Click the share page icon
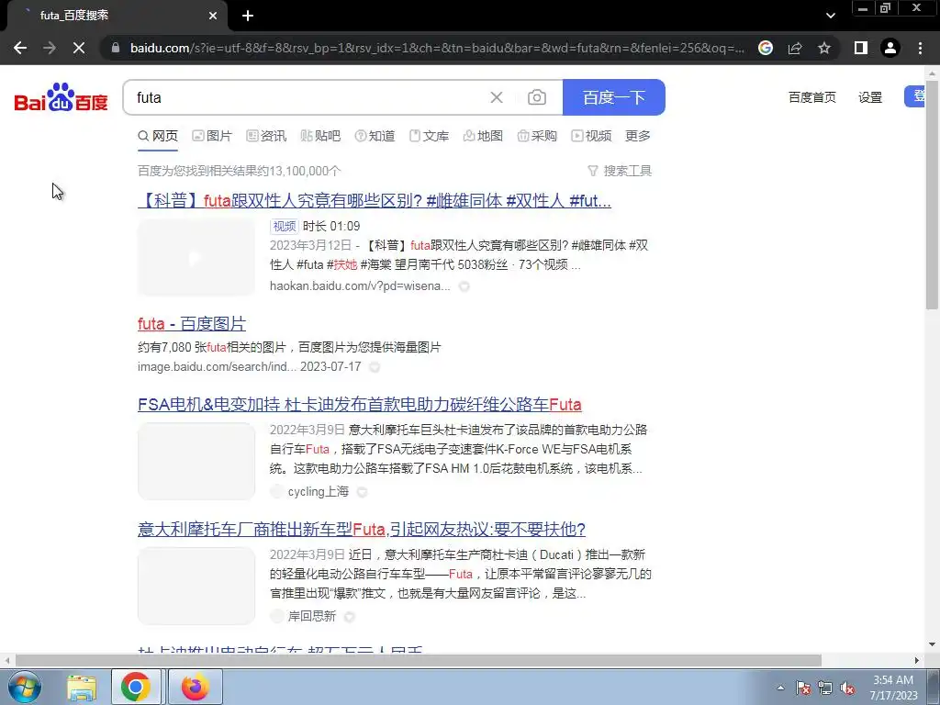The image size is (940, 705). click(795, 48)
